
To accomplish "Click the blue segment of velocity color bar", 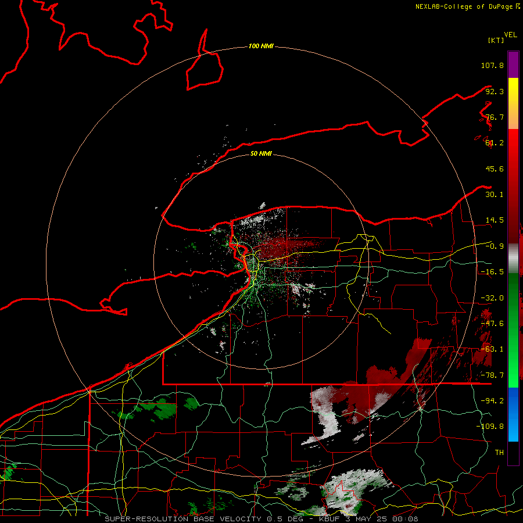I will (513, 414).
